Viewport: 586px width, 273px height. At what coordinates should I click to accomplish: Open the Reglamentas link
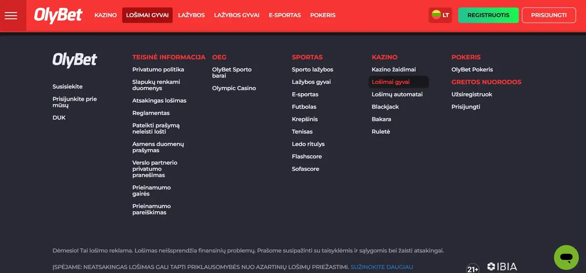151,113
